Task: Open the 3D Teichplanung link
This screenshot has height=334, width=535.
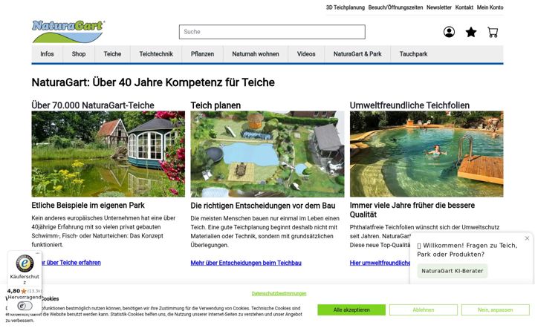Action: pos(345,7)
